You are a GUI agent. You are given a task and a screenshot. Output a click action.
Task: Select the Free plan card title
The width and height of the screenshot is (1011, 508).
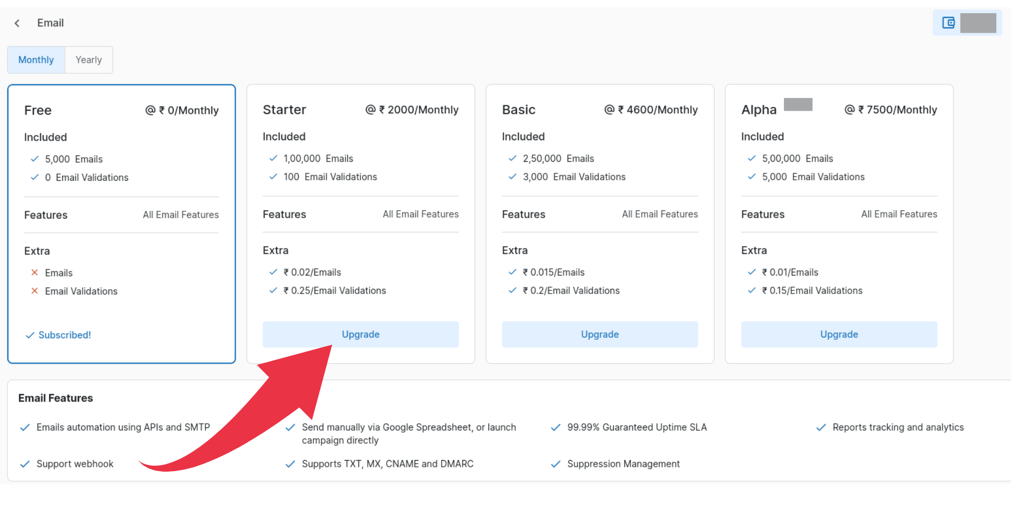[x=38, y=110]
